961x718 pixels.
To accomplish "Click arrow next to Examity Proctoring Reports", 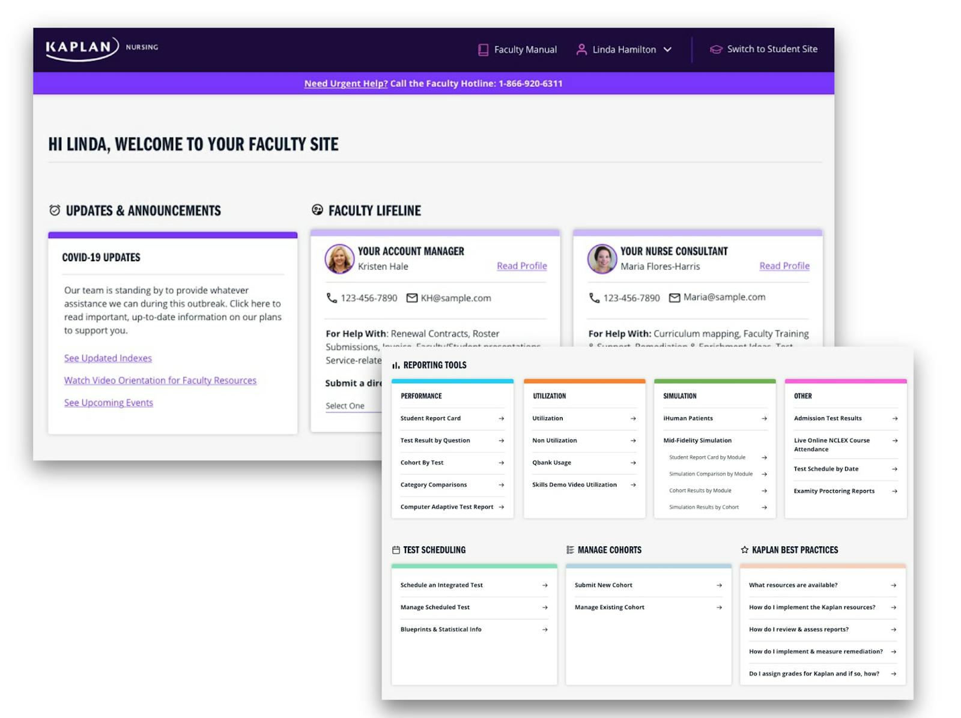I will pos(895,491).
